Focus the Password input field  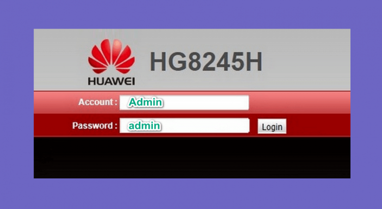(184, 125)
